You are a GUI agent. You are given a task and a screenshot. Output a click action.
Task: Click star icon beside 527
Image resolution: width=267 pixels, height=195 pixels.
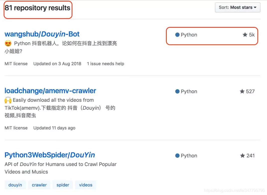coord(242,91)
